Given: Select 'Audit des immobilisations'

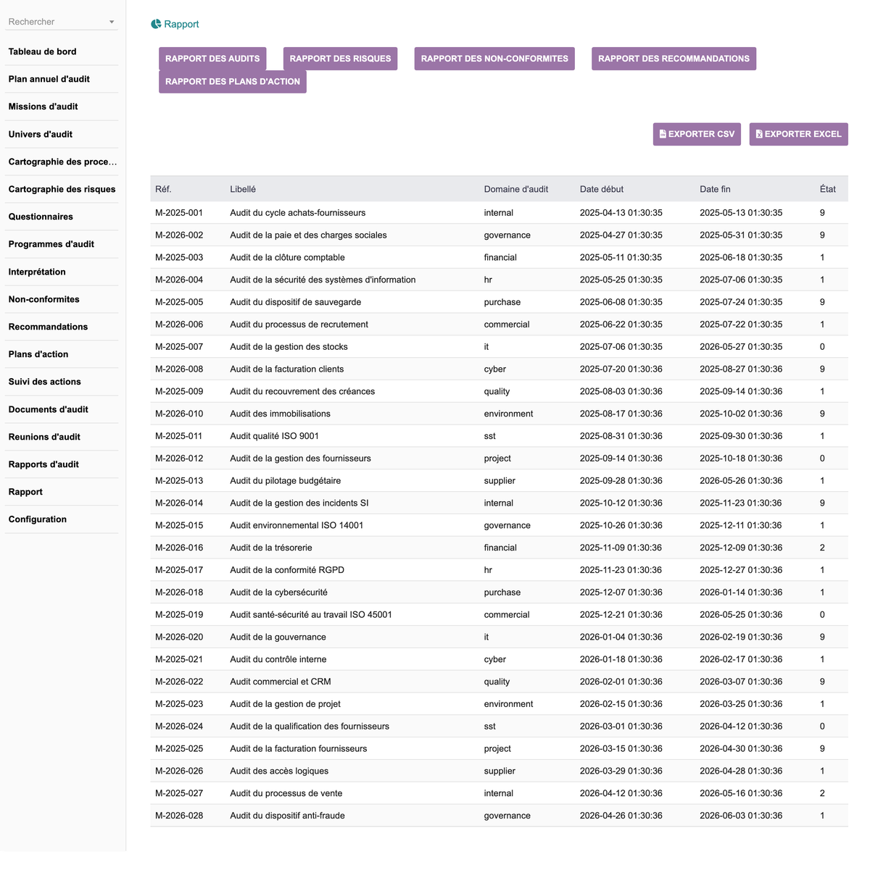Looking at the screenshot, I should [280, 414].
